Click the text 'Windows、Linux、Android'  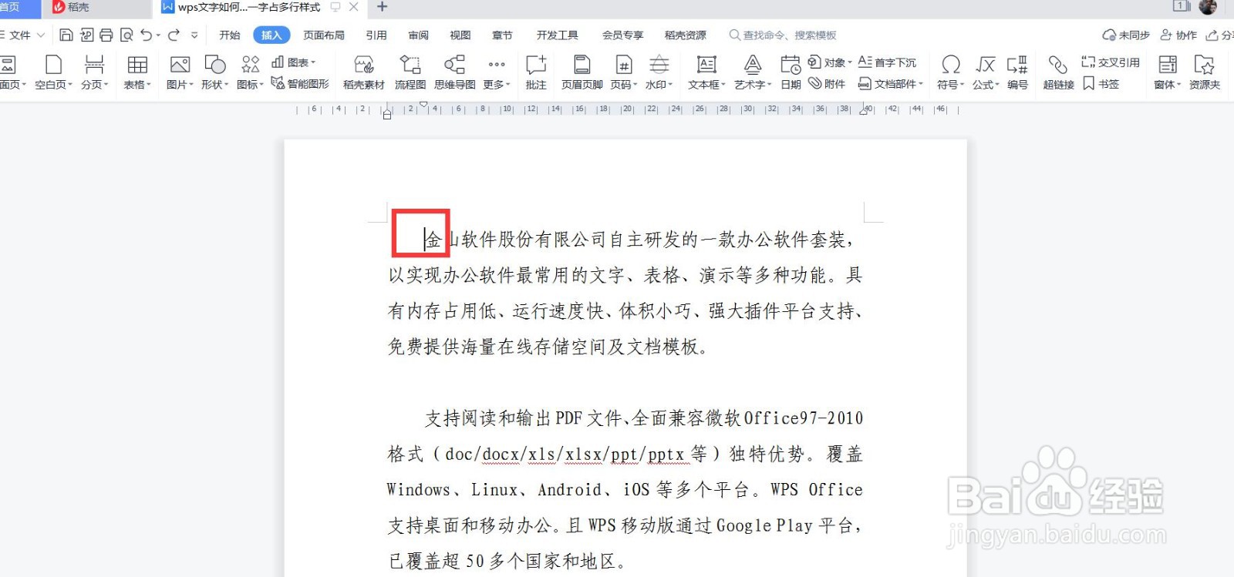tap(494, 489)
